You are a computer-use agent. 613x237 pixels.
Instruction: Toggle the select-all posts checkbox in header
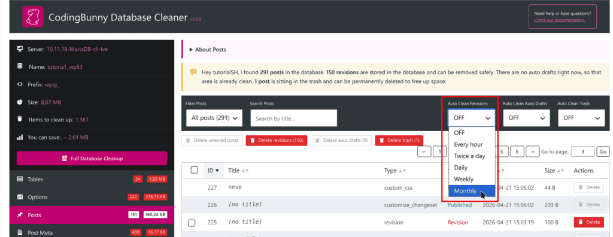coord(194,170)
